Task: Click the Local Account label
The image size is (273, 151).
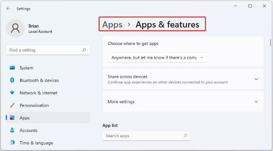Action: pos(40,32)
